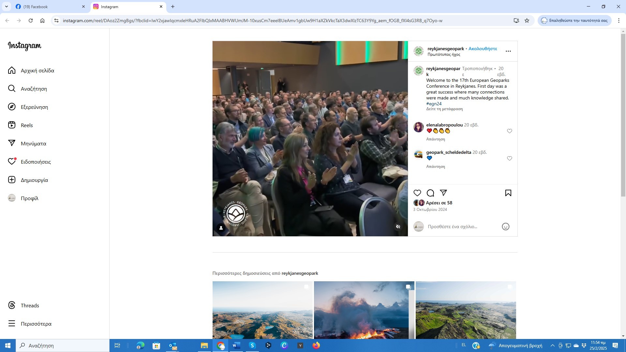Open post options three-dot menu

pos(508,51)
